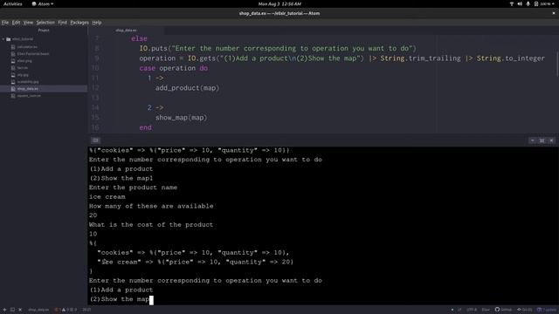Open the File menu
Screen dimensions: 559x314
[5, 23]
